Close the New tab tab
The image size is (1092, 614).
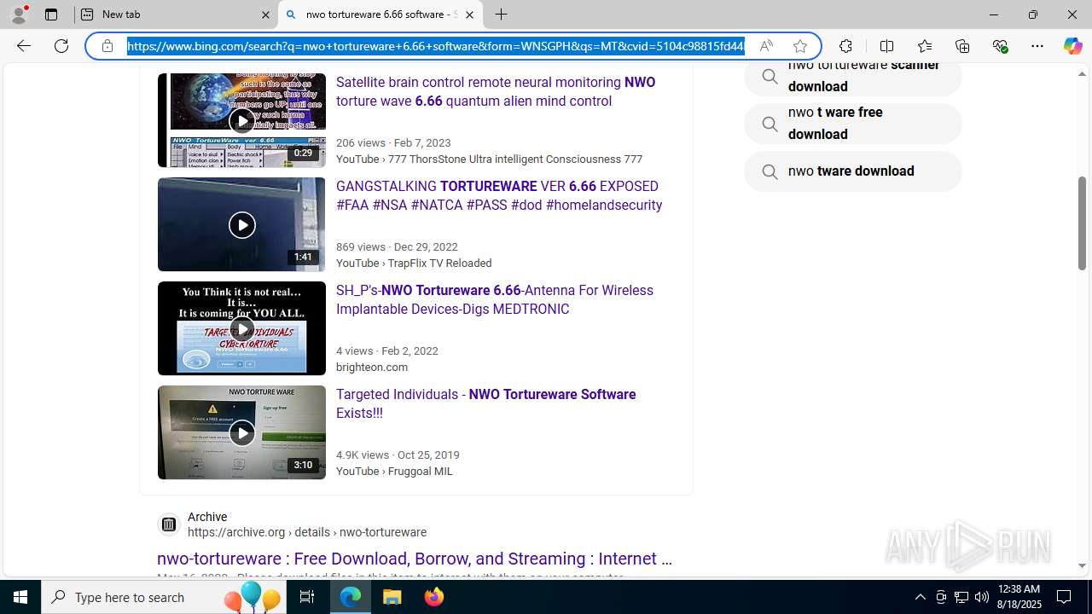[x=265, y=14]
